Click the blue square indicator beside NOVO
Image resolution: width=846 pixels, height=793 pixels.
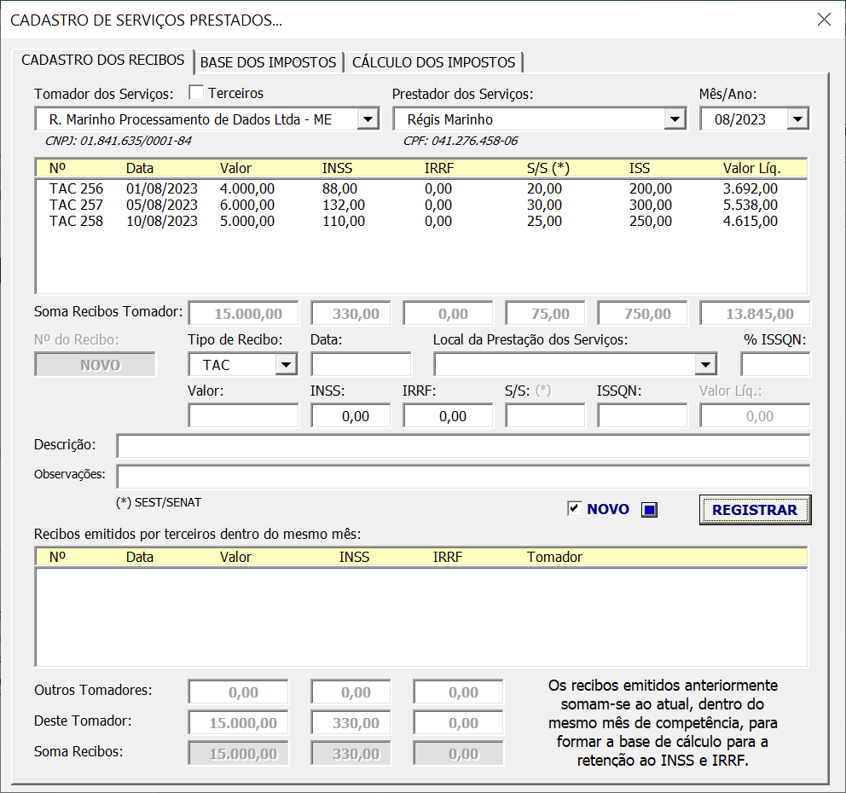[x=648, y=509]
